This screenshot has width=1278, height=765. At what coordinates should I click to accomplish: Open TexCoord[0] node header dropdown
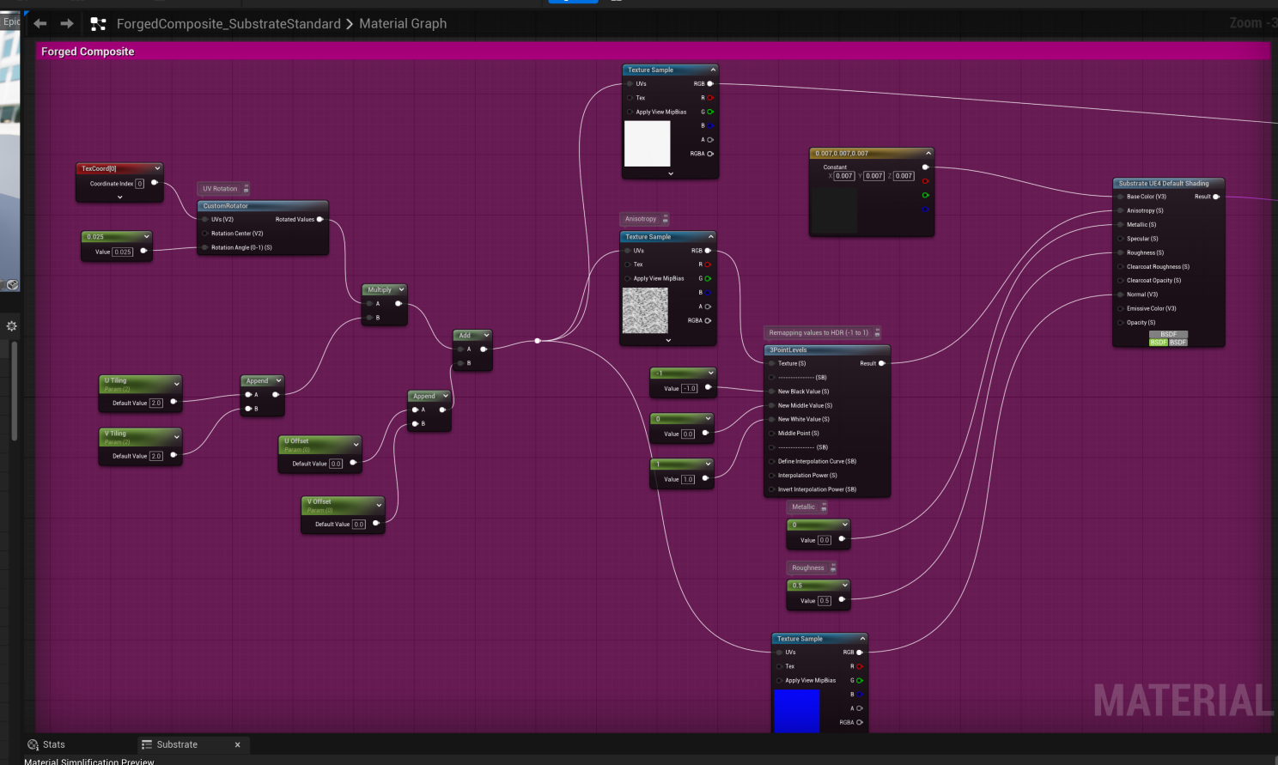[157, 168]
